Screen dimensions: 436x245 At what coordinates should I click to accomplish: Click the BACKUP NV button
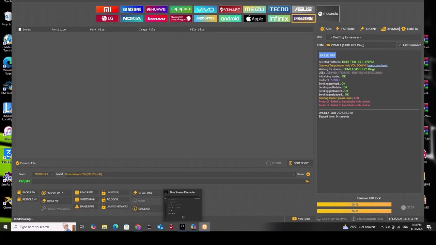[x=26, y=193]
